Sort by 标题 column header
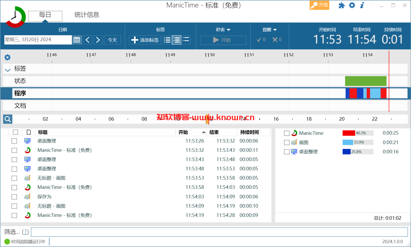 [43, 132]
